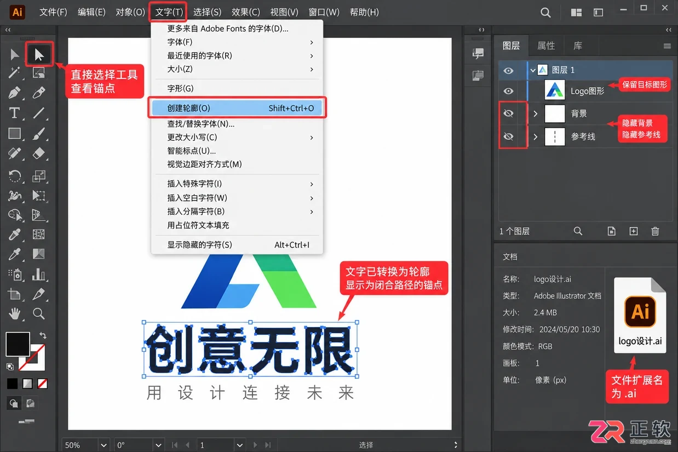Click the trash icon in Layers panel

pyautogui.click(x=655, y=231)
